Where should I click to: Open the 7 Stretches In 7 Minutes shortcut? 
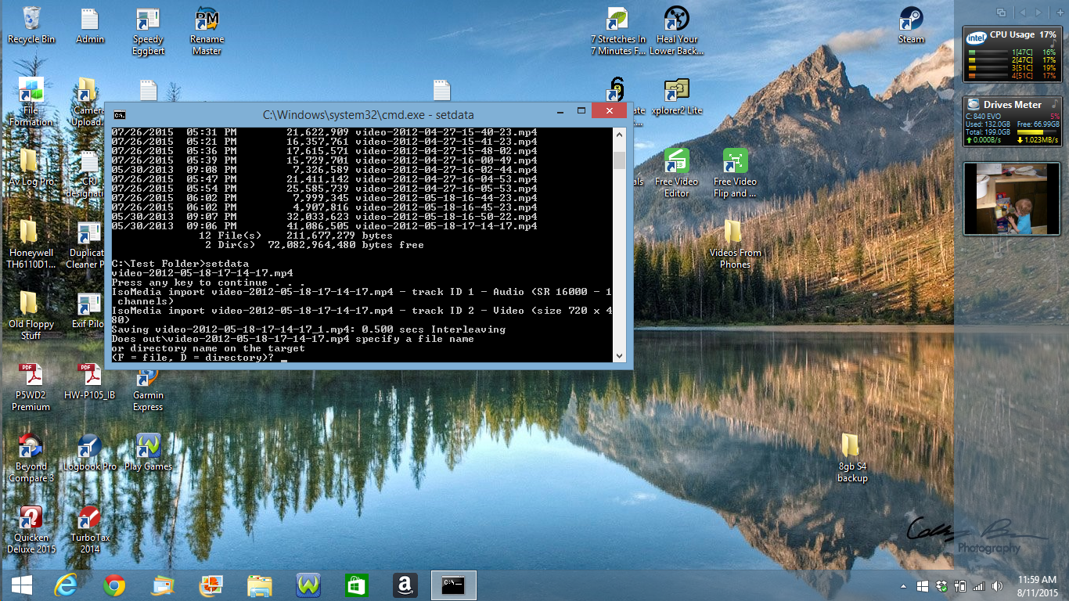coord(618,31)
